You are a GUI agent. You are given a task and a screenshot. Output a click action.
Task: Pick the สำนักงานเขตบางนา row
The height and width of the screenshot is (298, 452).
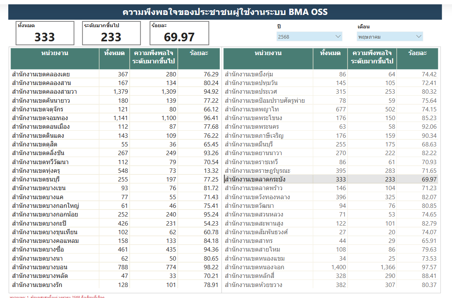(x=115, y=258)
